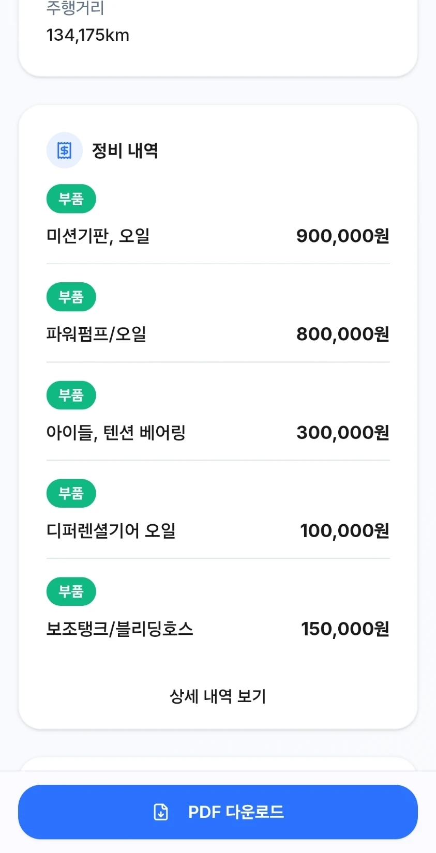Click the 부품 badge above 아이들, 텐션 베어링
The image size is (436, 853).
pyautogui.click(x=71, y=395)
